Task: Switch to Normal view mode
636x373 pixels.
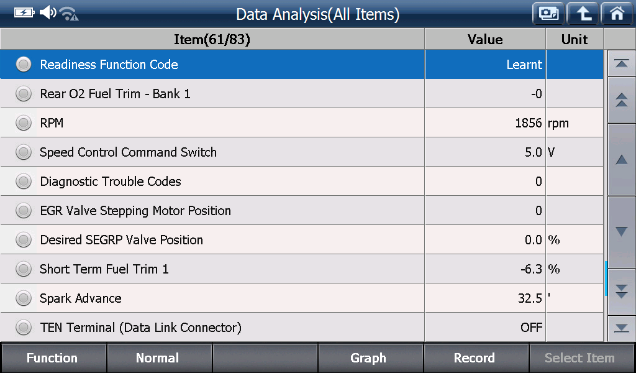Action: pyautogui.click(x=158, y=357)
